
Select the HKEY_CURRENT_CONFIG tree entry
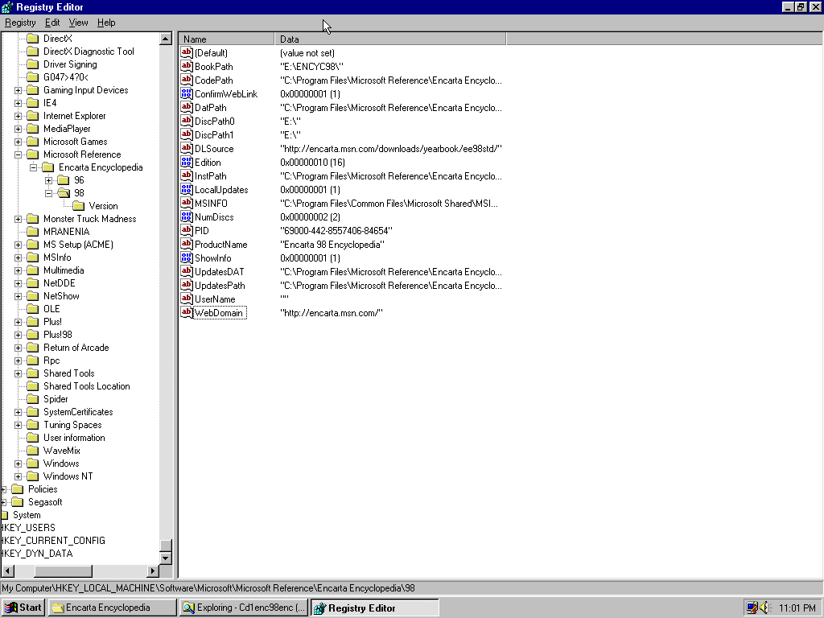[x=52, y=541]
